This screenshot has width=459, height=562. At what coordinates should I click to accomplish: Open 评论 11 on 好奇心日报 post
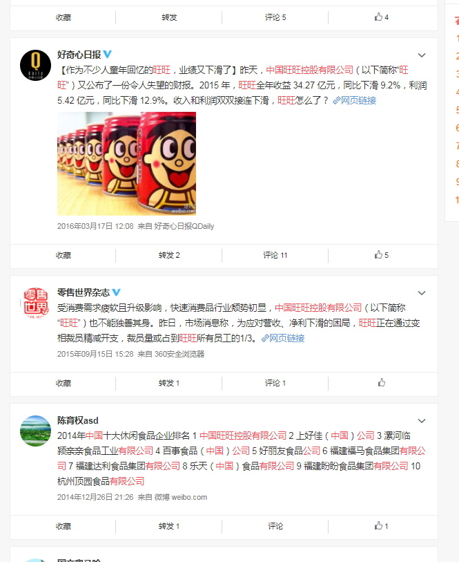tap(275, 255)
